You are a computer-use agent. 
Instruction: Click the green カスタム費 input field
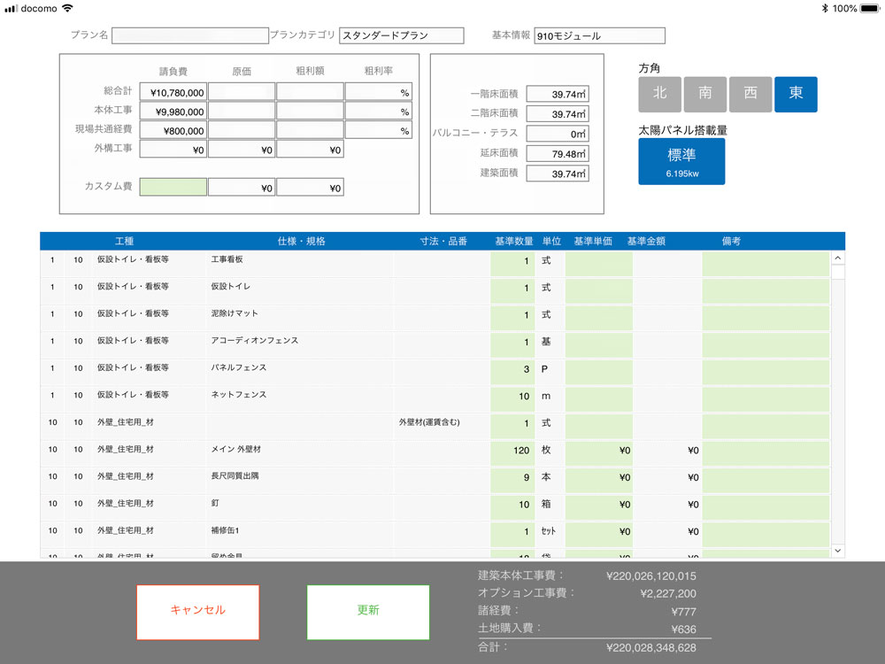(173, 188)
